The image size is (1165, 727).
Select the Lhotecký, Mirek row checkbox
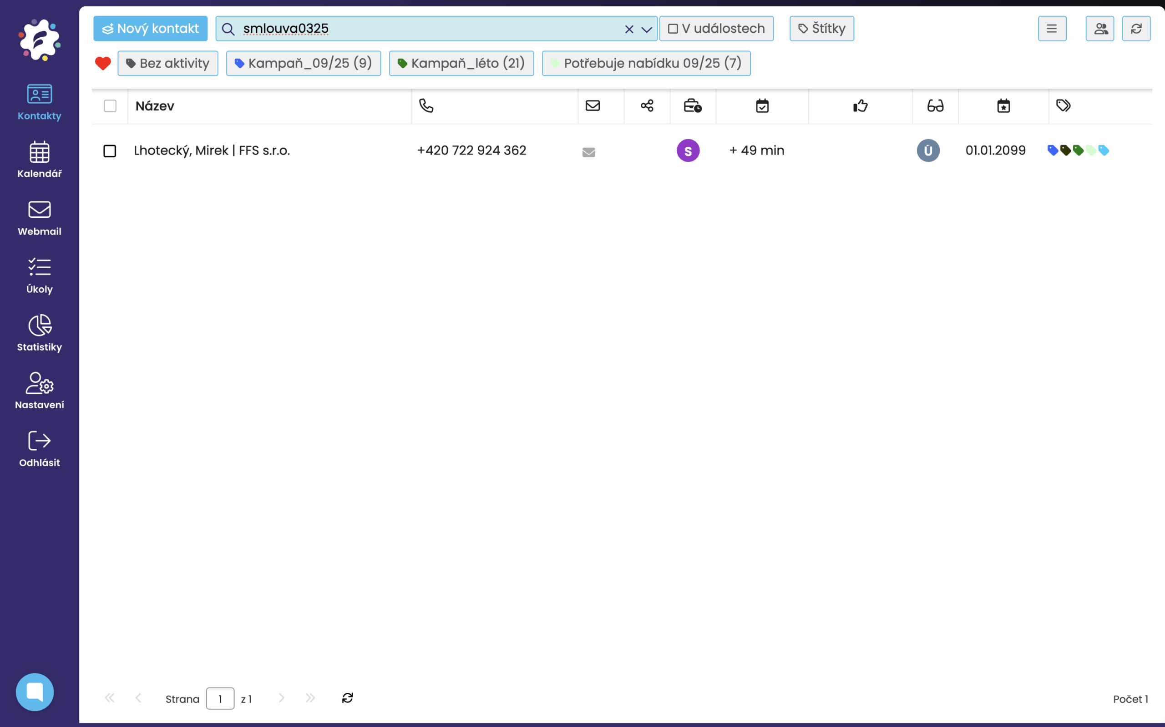(110, 151)
